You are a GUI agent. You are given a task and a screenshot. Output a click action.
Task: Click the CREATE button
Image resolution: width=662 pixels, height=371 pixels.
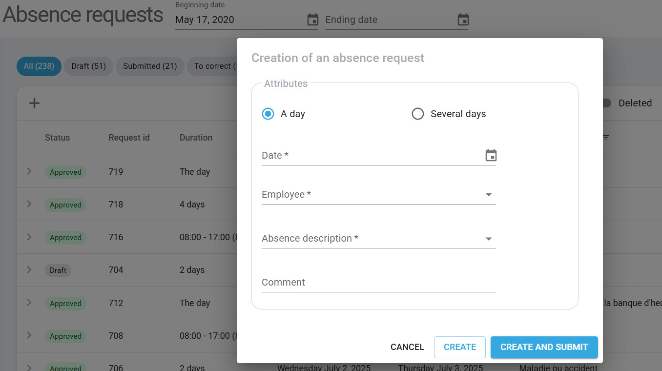459,347
